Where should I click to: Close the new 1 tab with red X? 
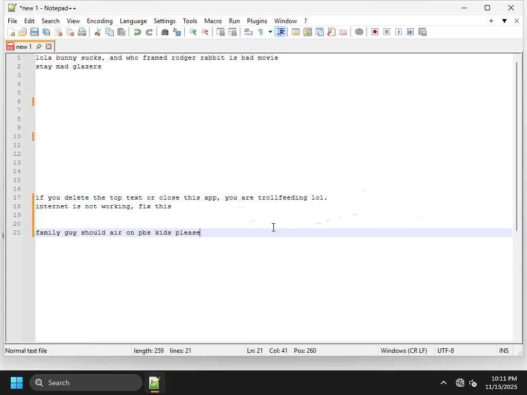pos(49,47)
